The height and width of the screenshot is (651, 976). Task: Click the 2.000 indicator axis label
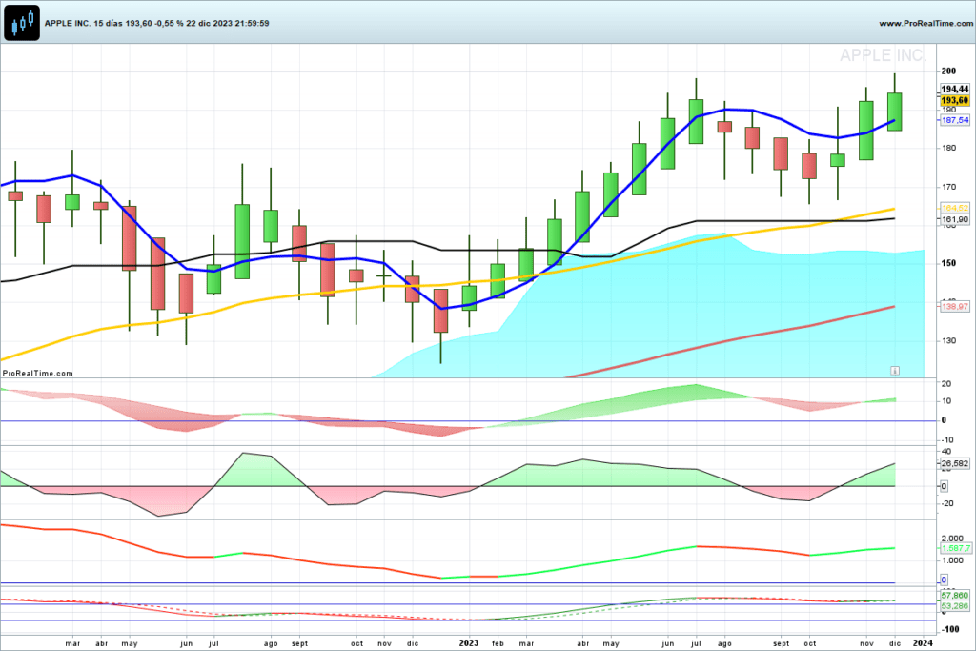(953, 539)
